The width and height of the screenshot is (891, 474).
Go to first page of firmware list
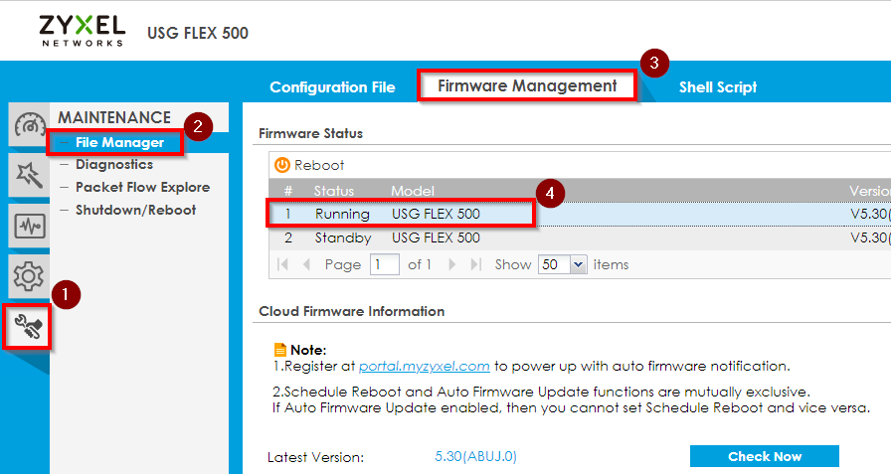coord(283,265)
